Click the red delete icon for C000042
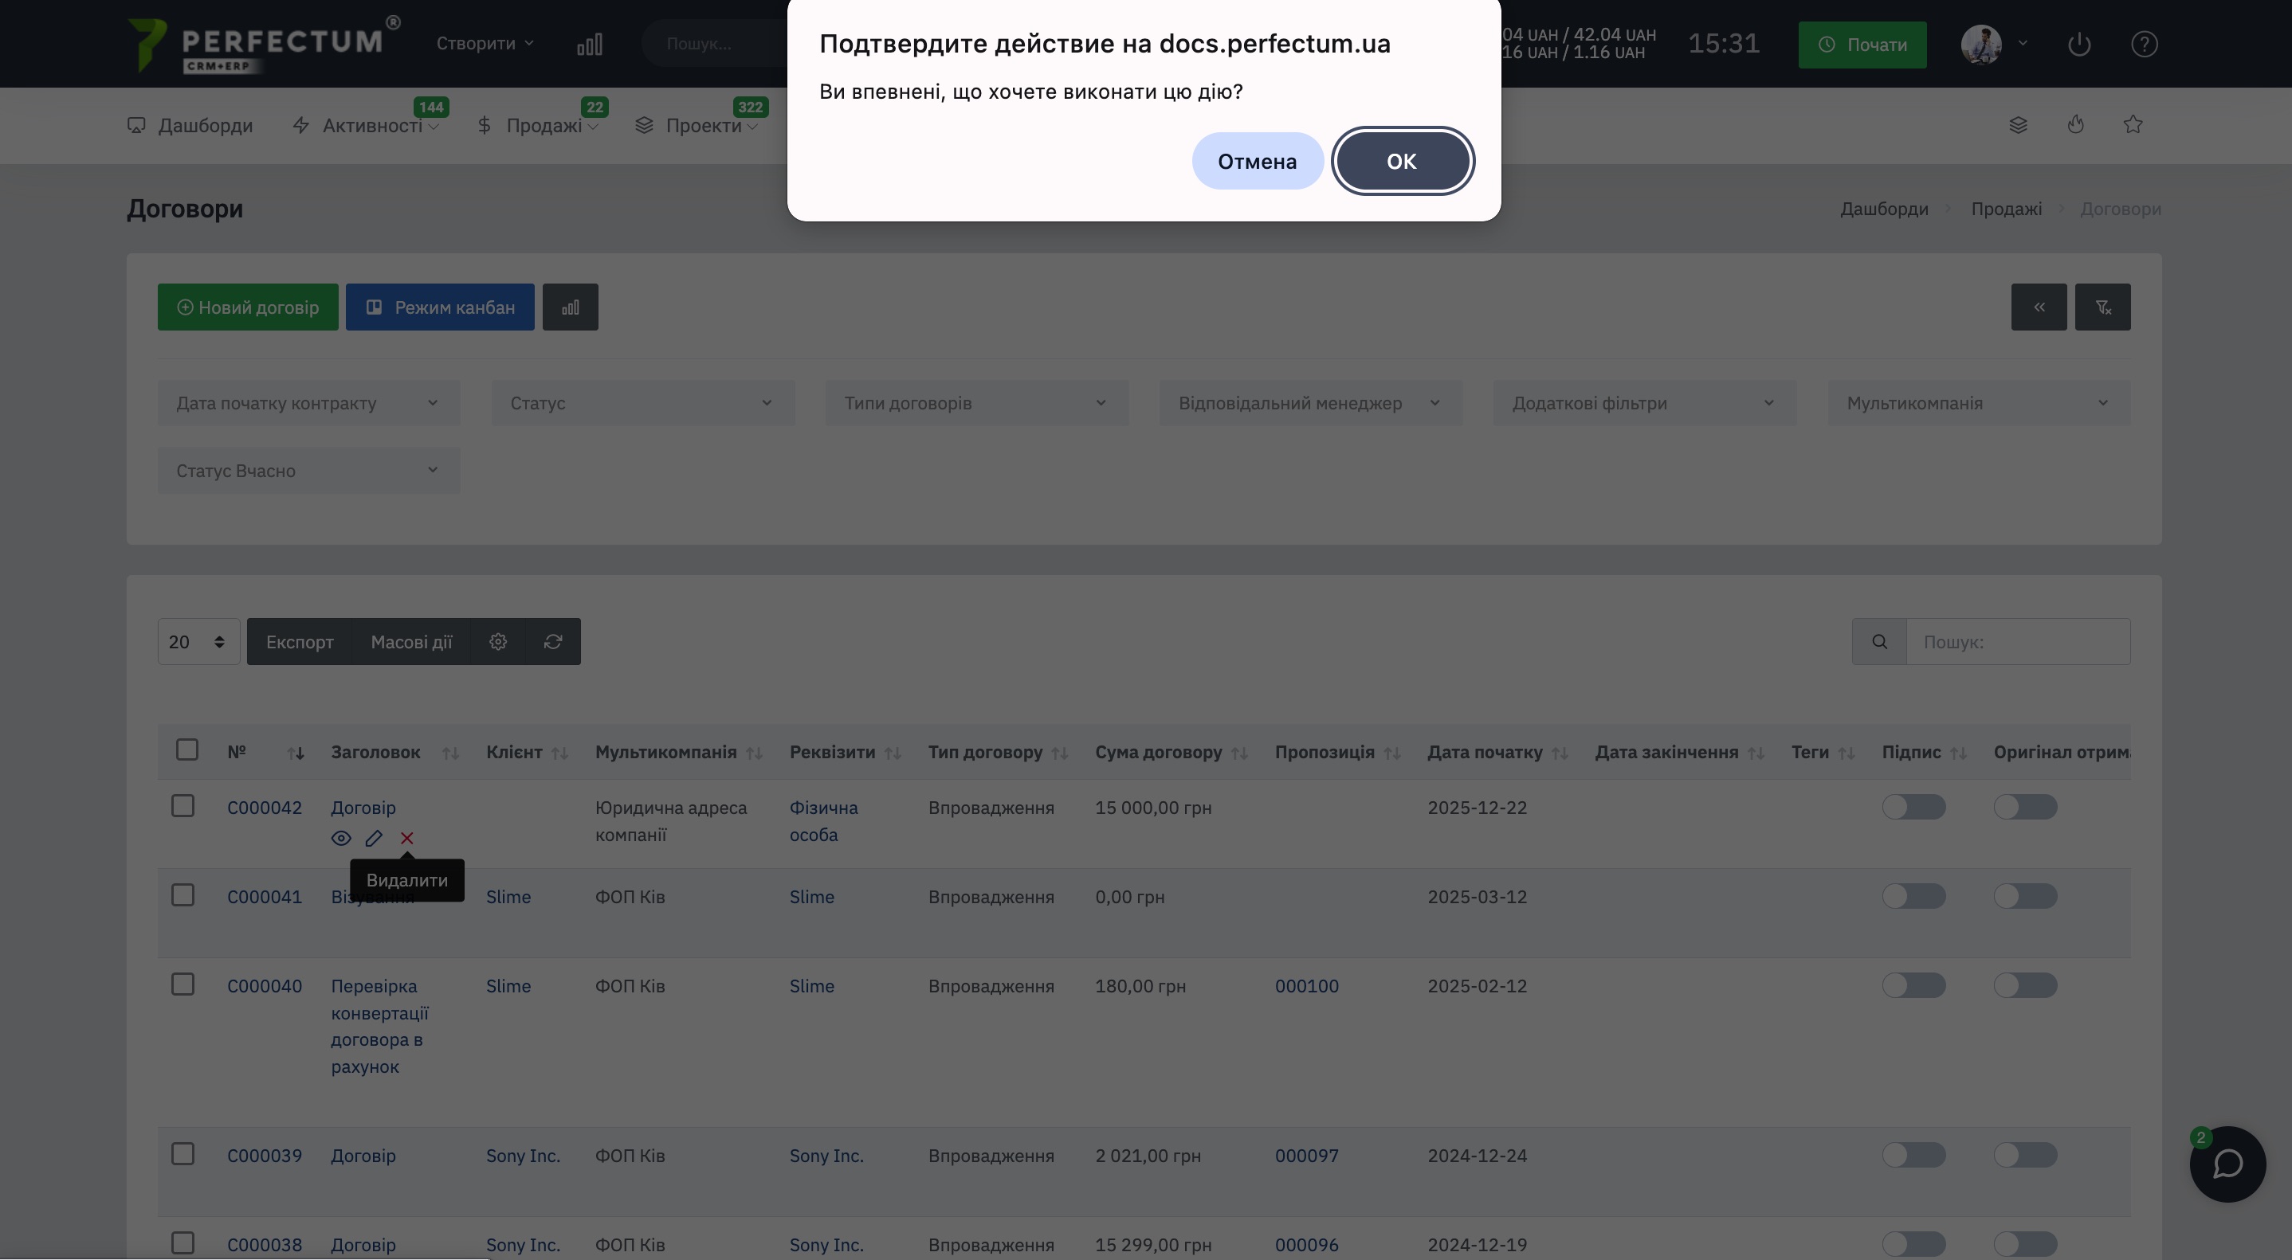 click(406, 839)
